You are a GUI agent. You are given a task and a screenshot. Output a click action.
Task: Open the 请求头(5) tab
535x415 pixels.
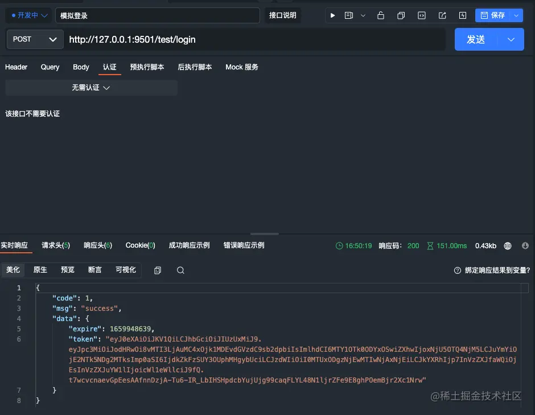click(x=56, y=245)
